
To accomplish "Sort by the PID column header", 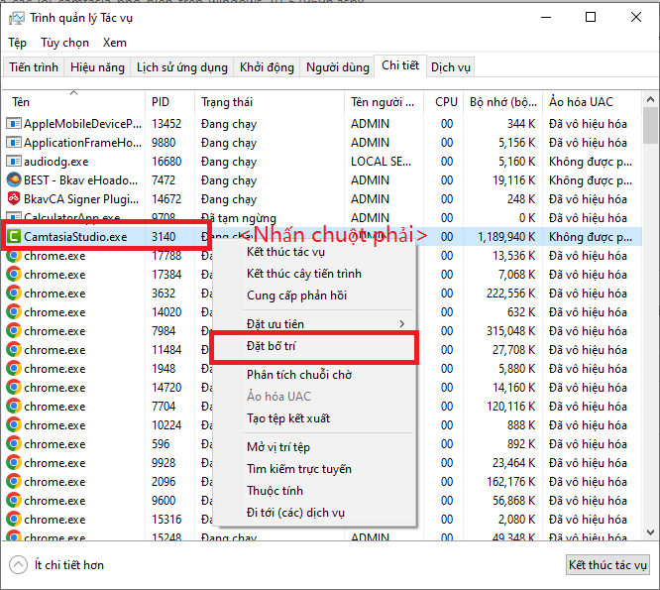I will point(170,102).
